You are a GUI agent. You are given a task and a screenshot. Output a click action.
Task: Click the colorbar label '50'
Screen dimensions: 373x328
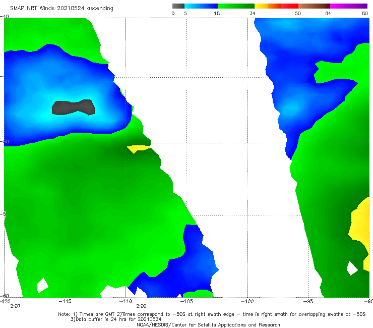pos(298,14)
